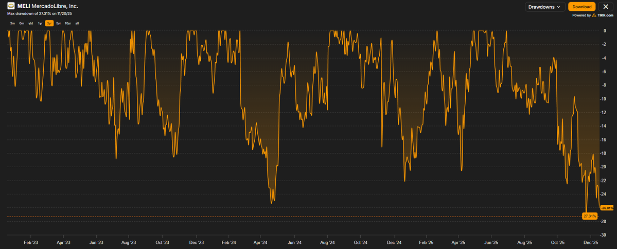Click the Download button
Image resolution: width=617 pixels, height=249 pixels.
pyautogui.click(x=581, y=7)
